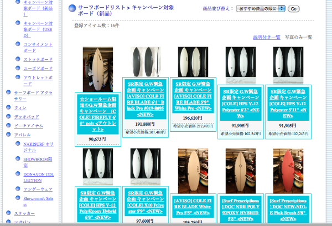Click the blue sphere icon beside page heading

click(72, 8)
